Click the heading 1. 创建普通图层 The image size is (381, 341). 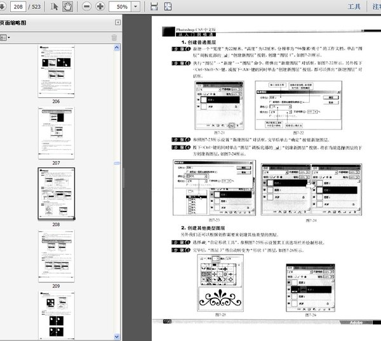pos(199,43)
